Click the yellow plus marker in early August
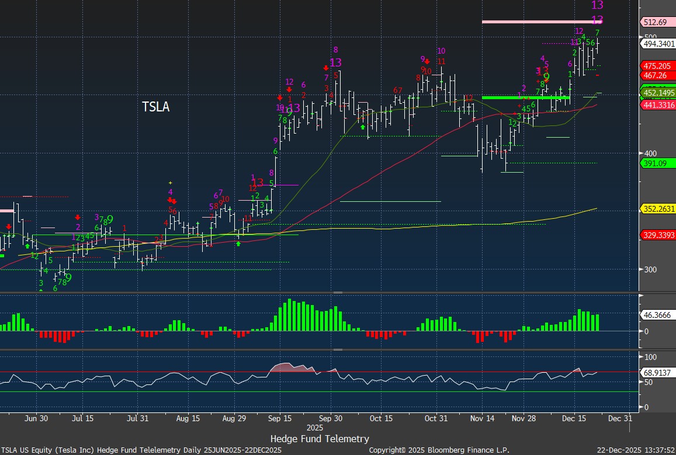 click(170, 183)
